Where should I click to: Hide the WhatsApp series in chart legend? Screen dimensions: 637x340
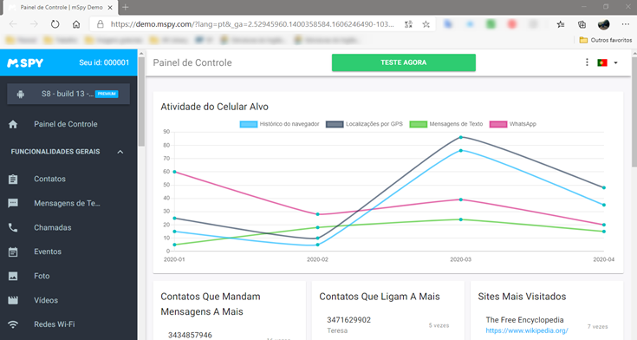[x=513, y=124]
